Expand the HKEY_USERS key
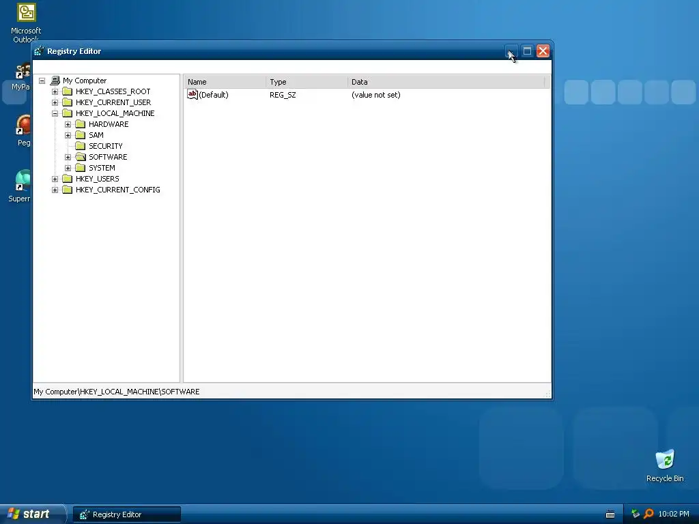The height and width of the screenshot is (524, 699). click(x=55, y=179)
